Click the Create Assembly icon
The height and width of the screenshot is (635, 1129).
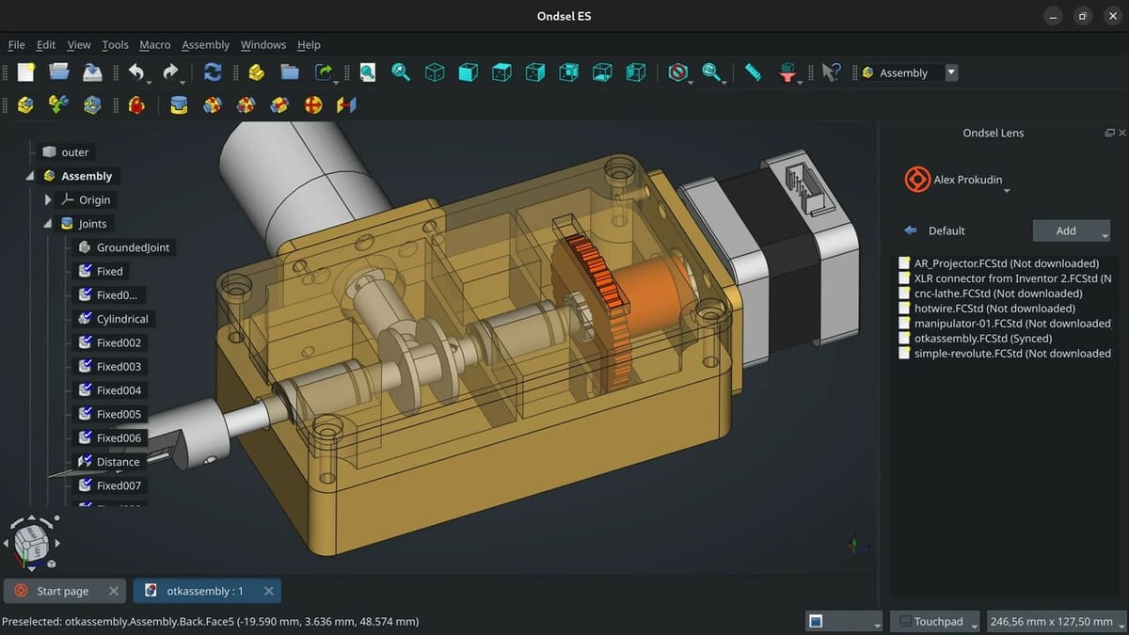(25, 104)
